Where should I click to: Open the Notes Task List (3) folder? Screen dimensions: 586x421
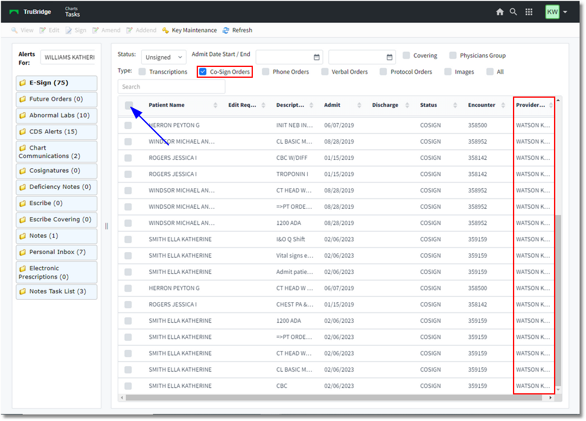[57, 292]
